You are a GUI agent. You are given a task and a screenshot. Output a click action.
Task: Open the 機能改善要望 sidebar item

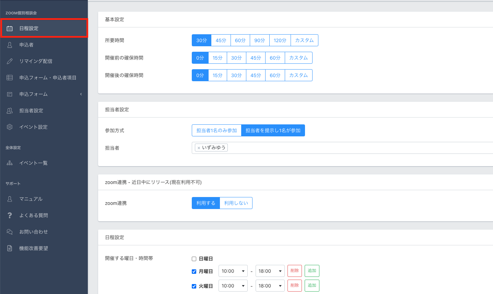click(34, 248)
